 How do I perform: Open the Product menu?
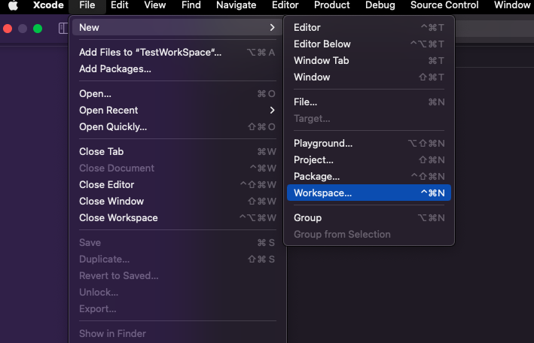332,5
